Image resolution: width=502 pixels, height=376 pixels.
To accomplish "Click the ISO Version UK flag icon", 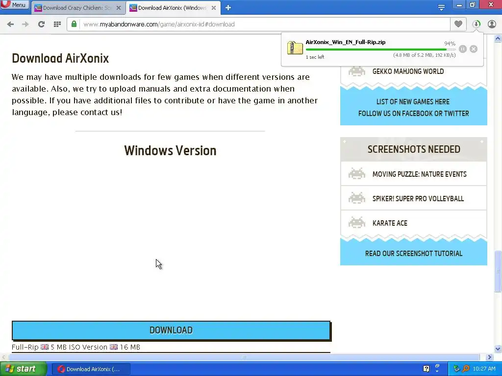I will (114, 347).
